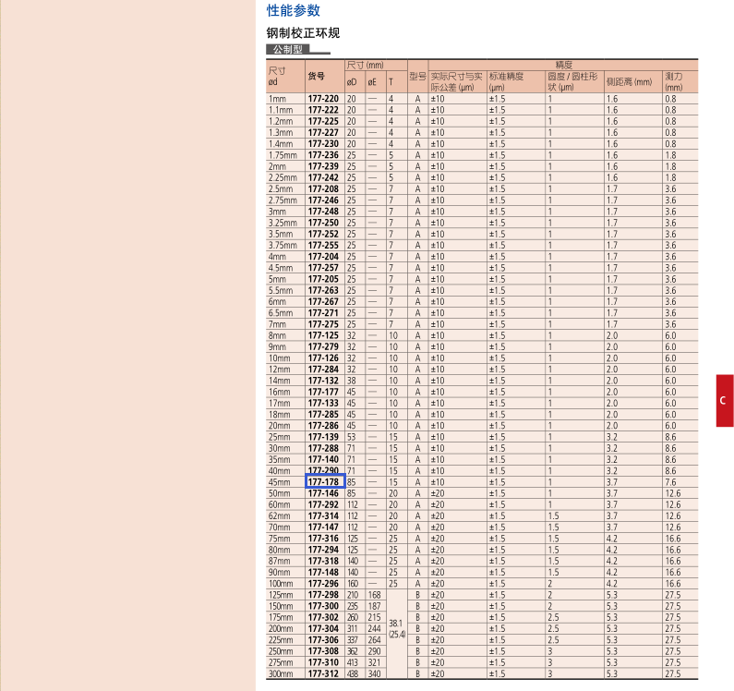Viewport: 734px width, 691px height.
Task: Click the 型号 column header
Action: (417, 76)
